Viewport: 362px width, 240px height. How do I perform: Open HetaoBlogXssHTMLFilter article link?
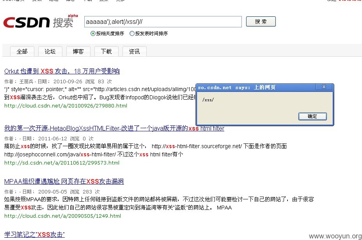pyautogui.click(x=114, y=128)
